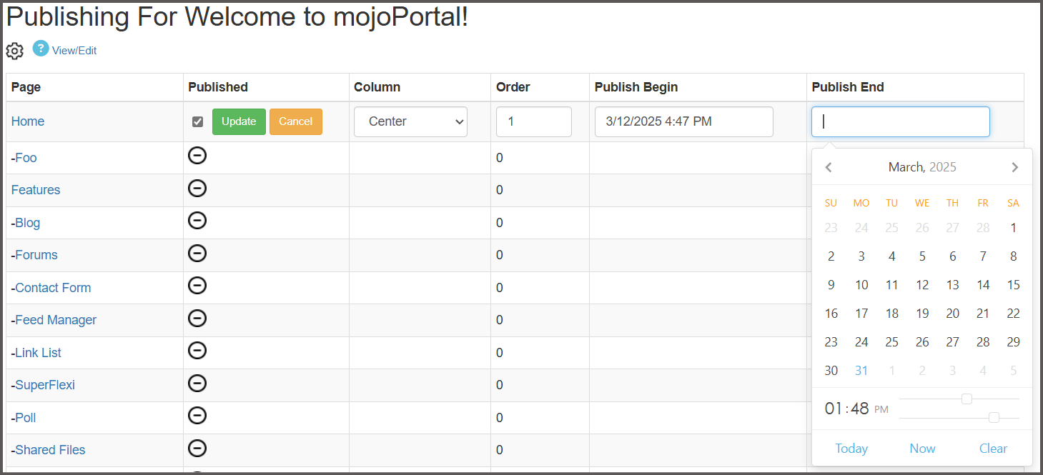Uncheck the Published checkbox for Home
1043x475 pixels.
pos(198,122)
